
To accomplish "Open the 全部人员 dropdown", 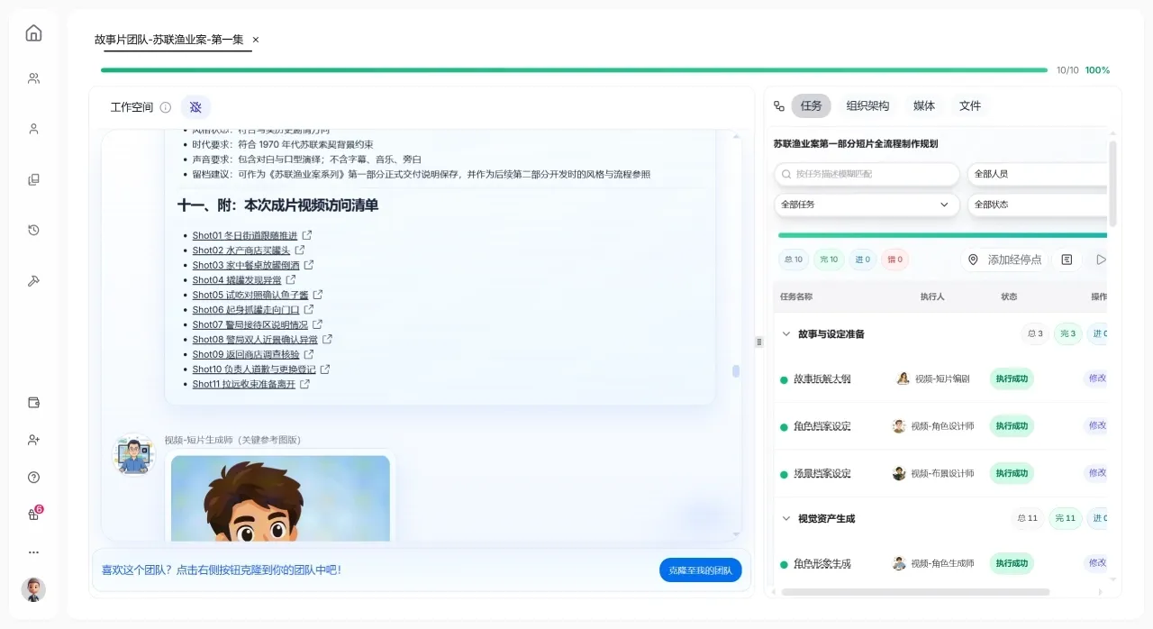I will click(1038, 174).
